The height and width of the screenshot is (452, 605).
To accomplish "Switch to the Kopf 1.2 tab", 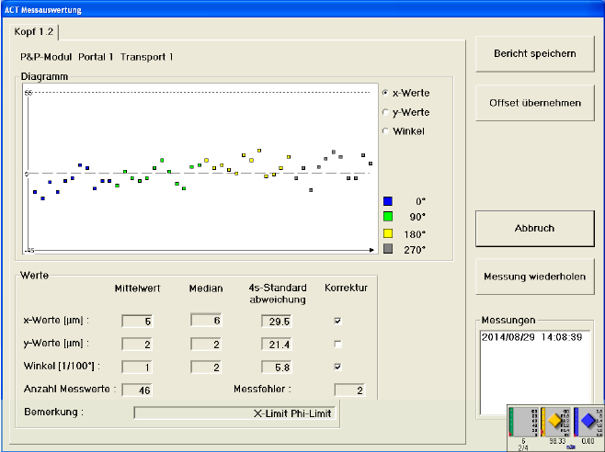I will point(33,32).
